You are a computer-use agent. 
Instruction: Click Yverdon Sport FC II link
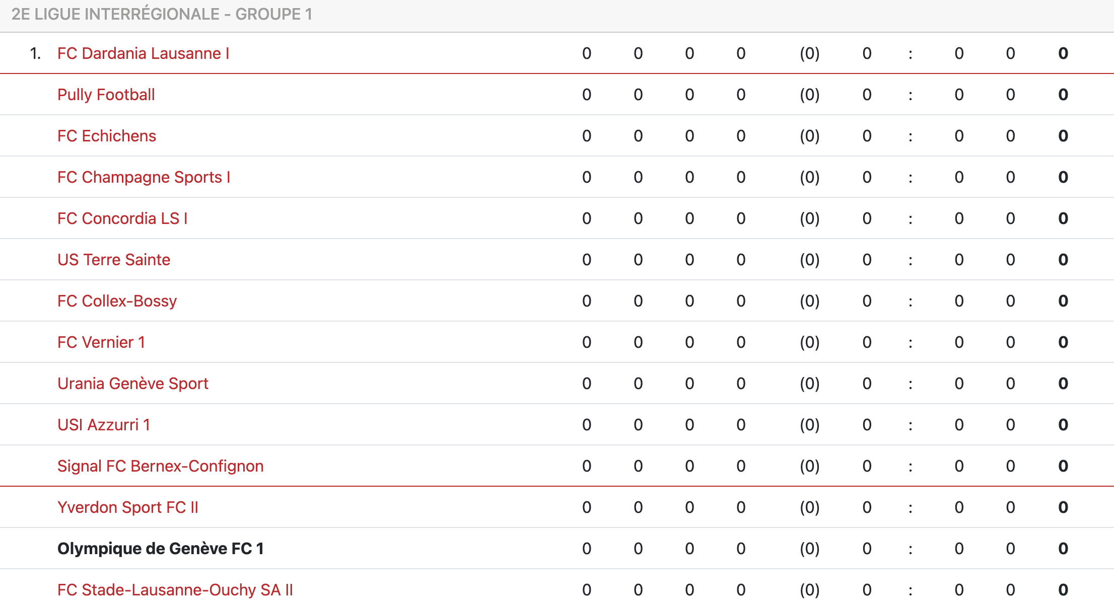(x=127, y=507)
